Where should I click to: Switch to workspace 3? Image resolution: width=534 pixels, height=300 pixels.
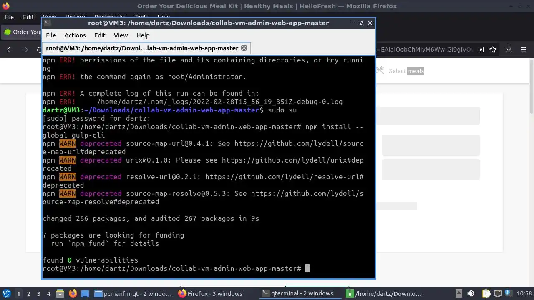pos(39,294)
